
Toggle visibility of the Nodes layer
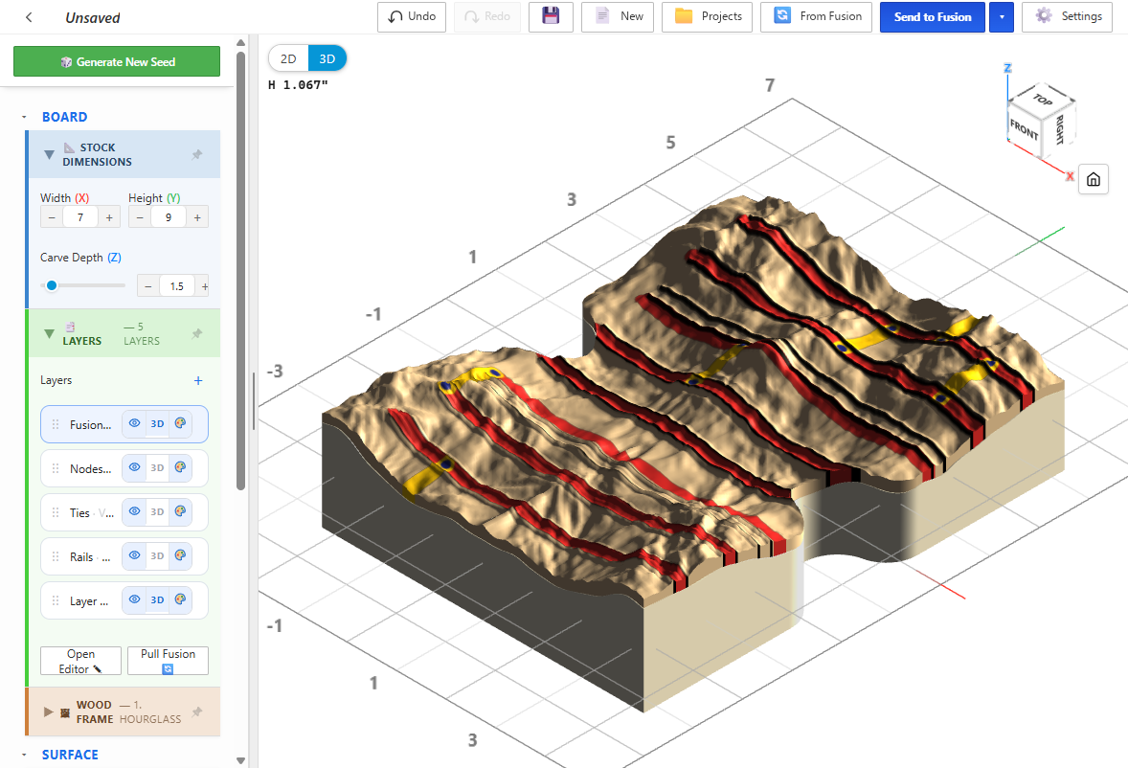pos(134,467)
